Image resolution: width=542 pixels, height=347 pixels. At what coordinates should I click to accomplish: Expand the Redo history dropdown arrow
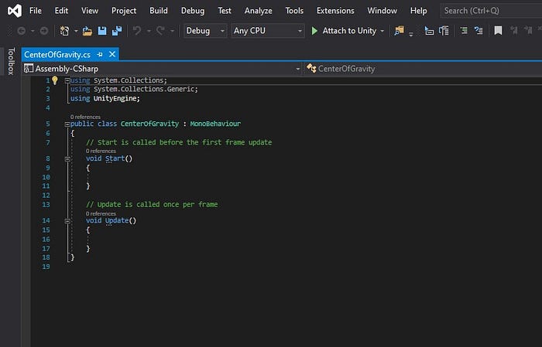(172, 31)
